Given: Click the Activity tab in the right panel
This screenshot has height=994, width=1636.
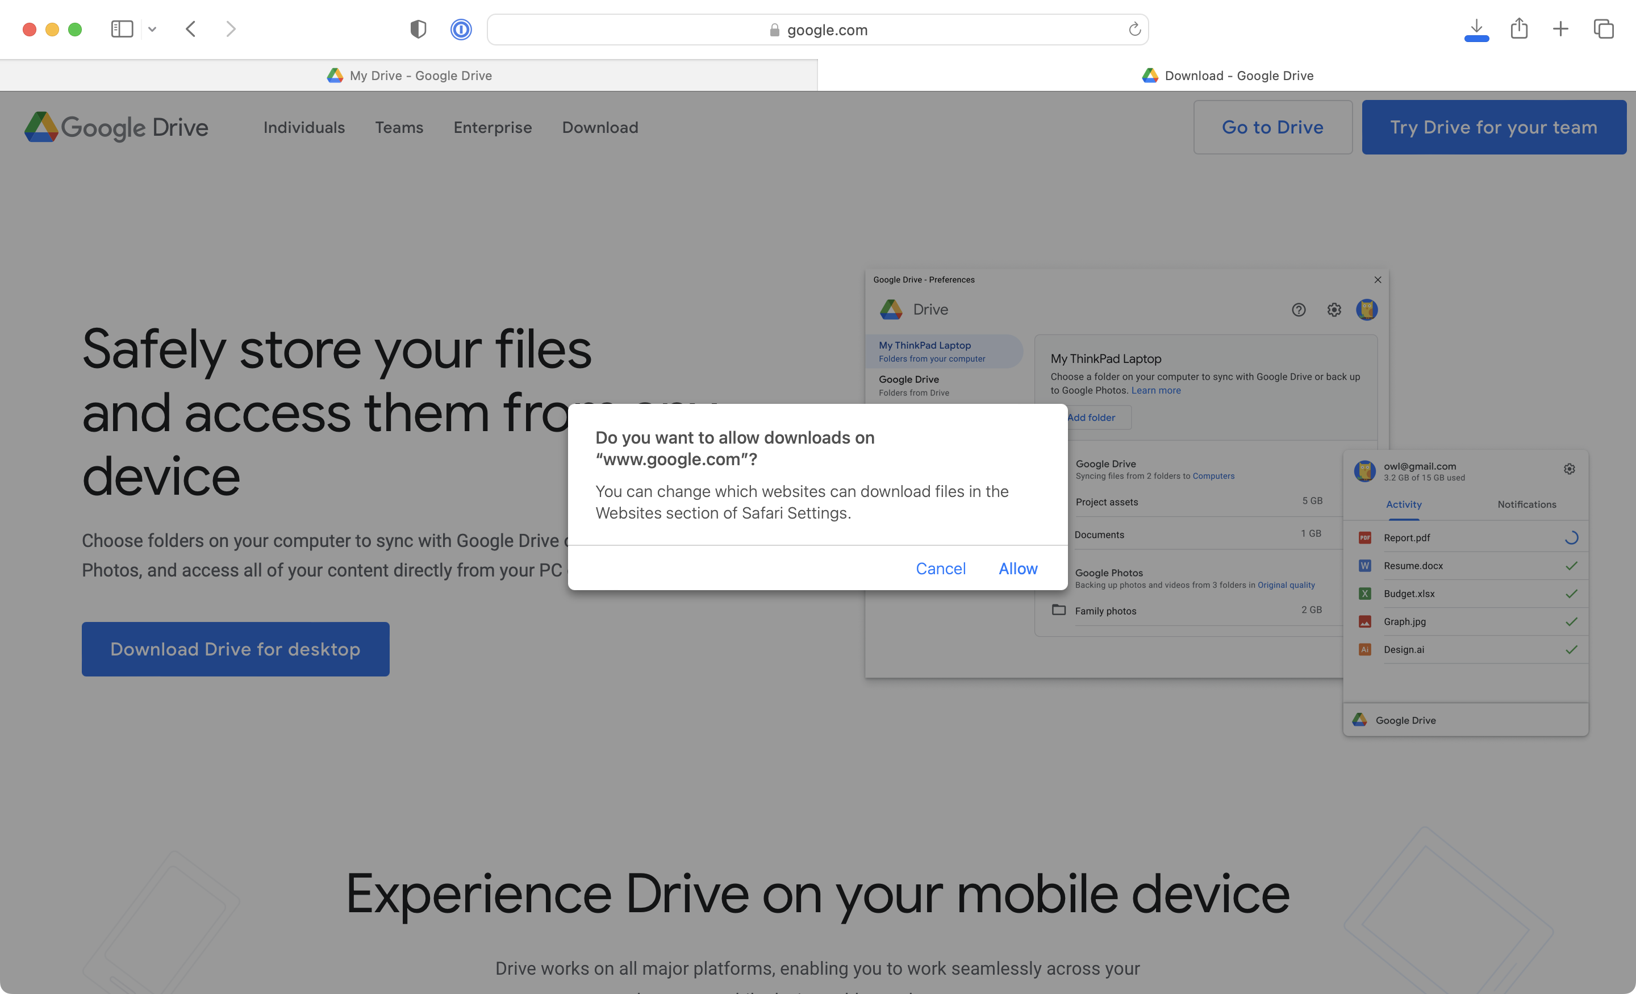Looking at the screenshot, I should point(1404,504).
